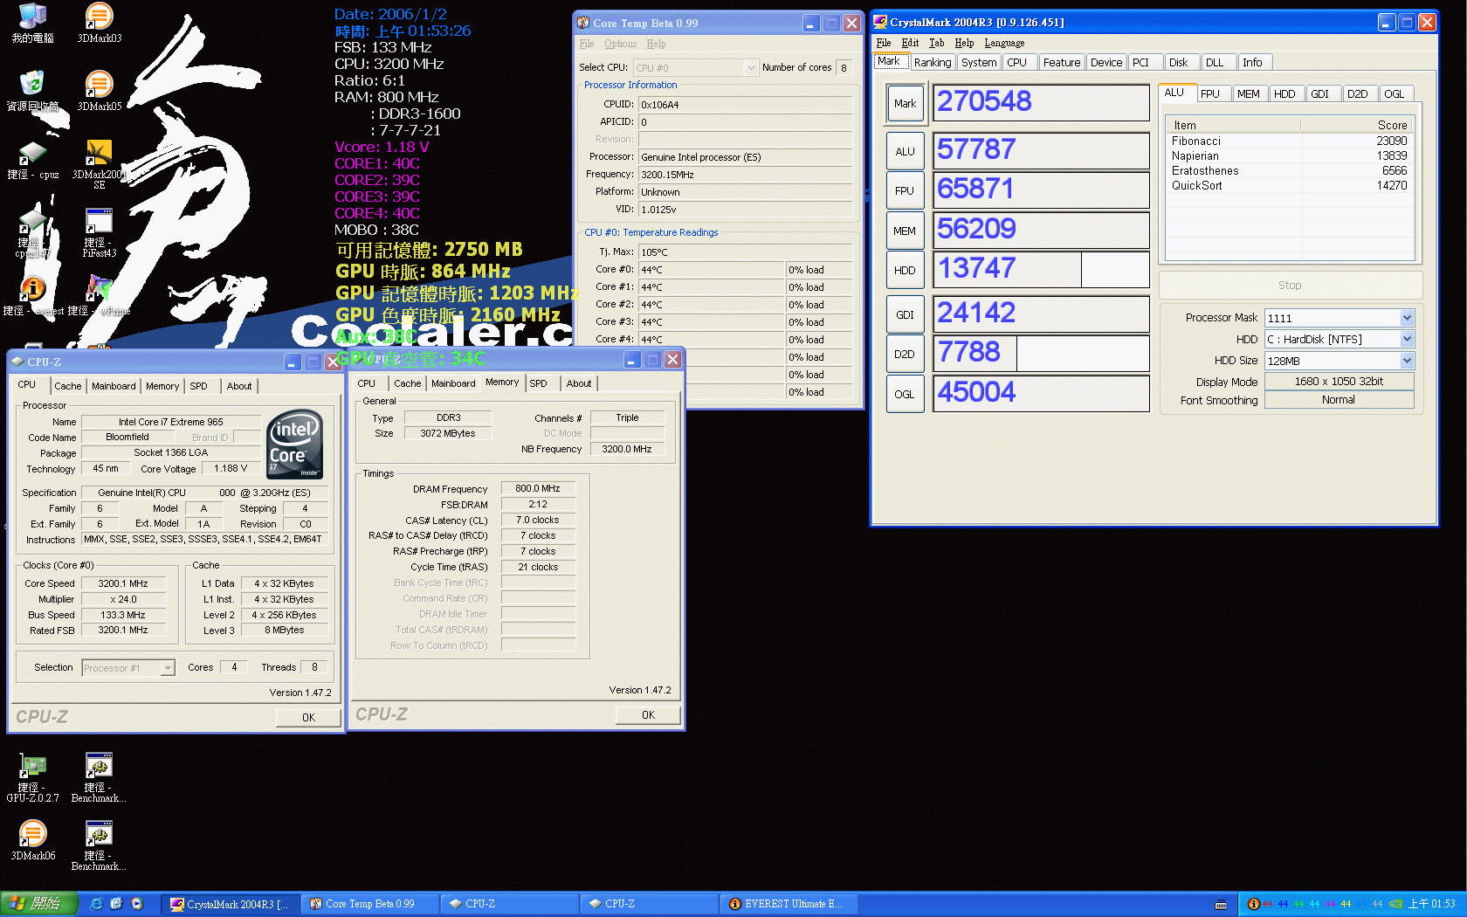Image resolution: width=1467 pixels, height=917 pixels.
Task: Switch to Core Temp Beta 0.99 taskbar item
Action: [369, 904]
